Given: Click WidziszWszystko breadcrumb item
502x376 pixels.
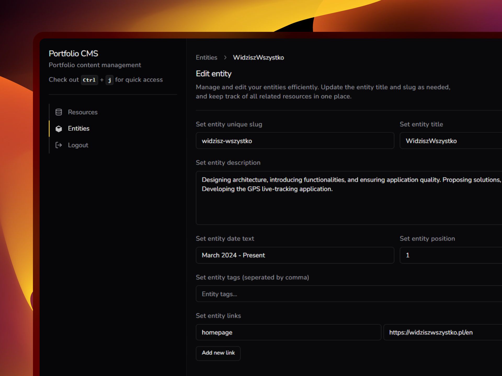Looking at the screenshot, I should click(x=258, y=57).
